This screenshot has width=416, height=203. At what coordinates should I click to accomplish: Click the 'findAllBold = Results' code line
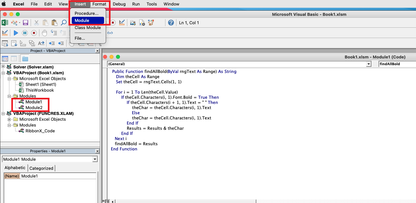tap(136, 144)
